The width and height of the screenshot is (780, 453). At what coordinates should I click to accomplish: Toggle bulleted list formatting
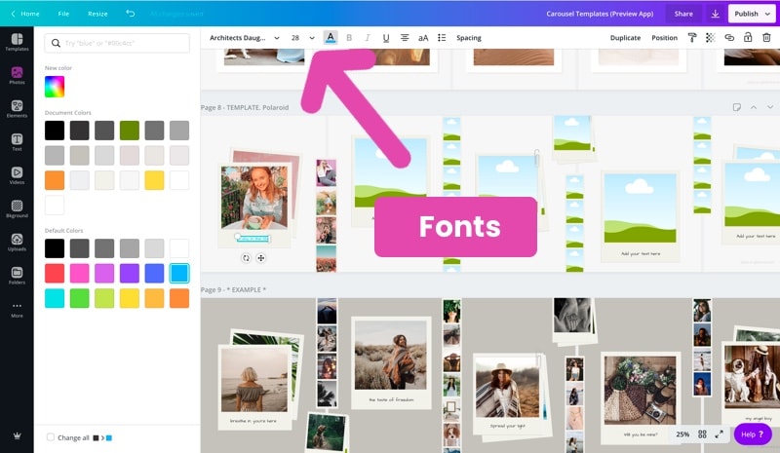442,38
